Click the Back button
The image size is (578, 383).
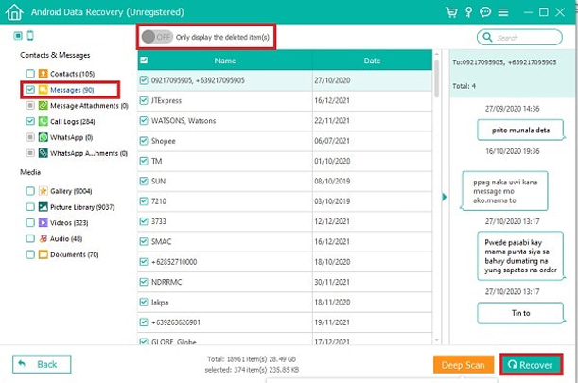click(42, 364)
